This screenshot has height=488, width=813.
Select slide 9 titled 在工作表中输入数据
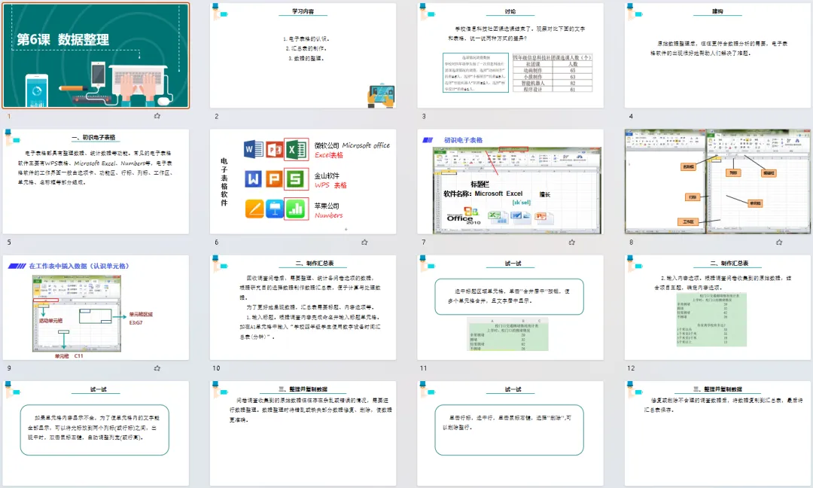96,307
